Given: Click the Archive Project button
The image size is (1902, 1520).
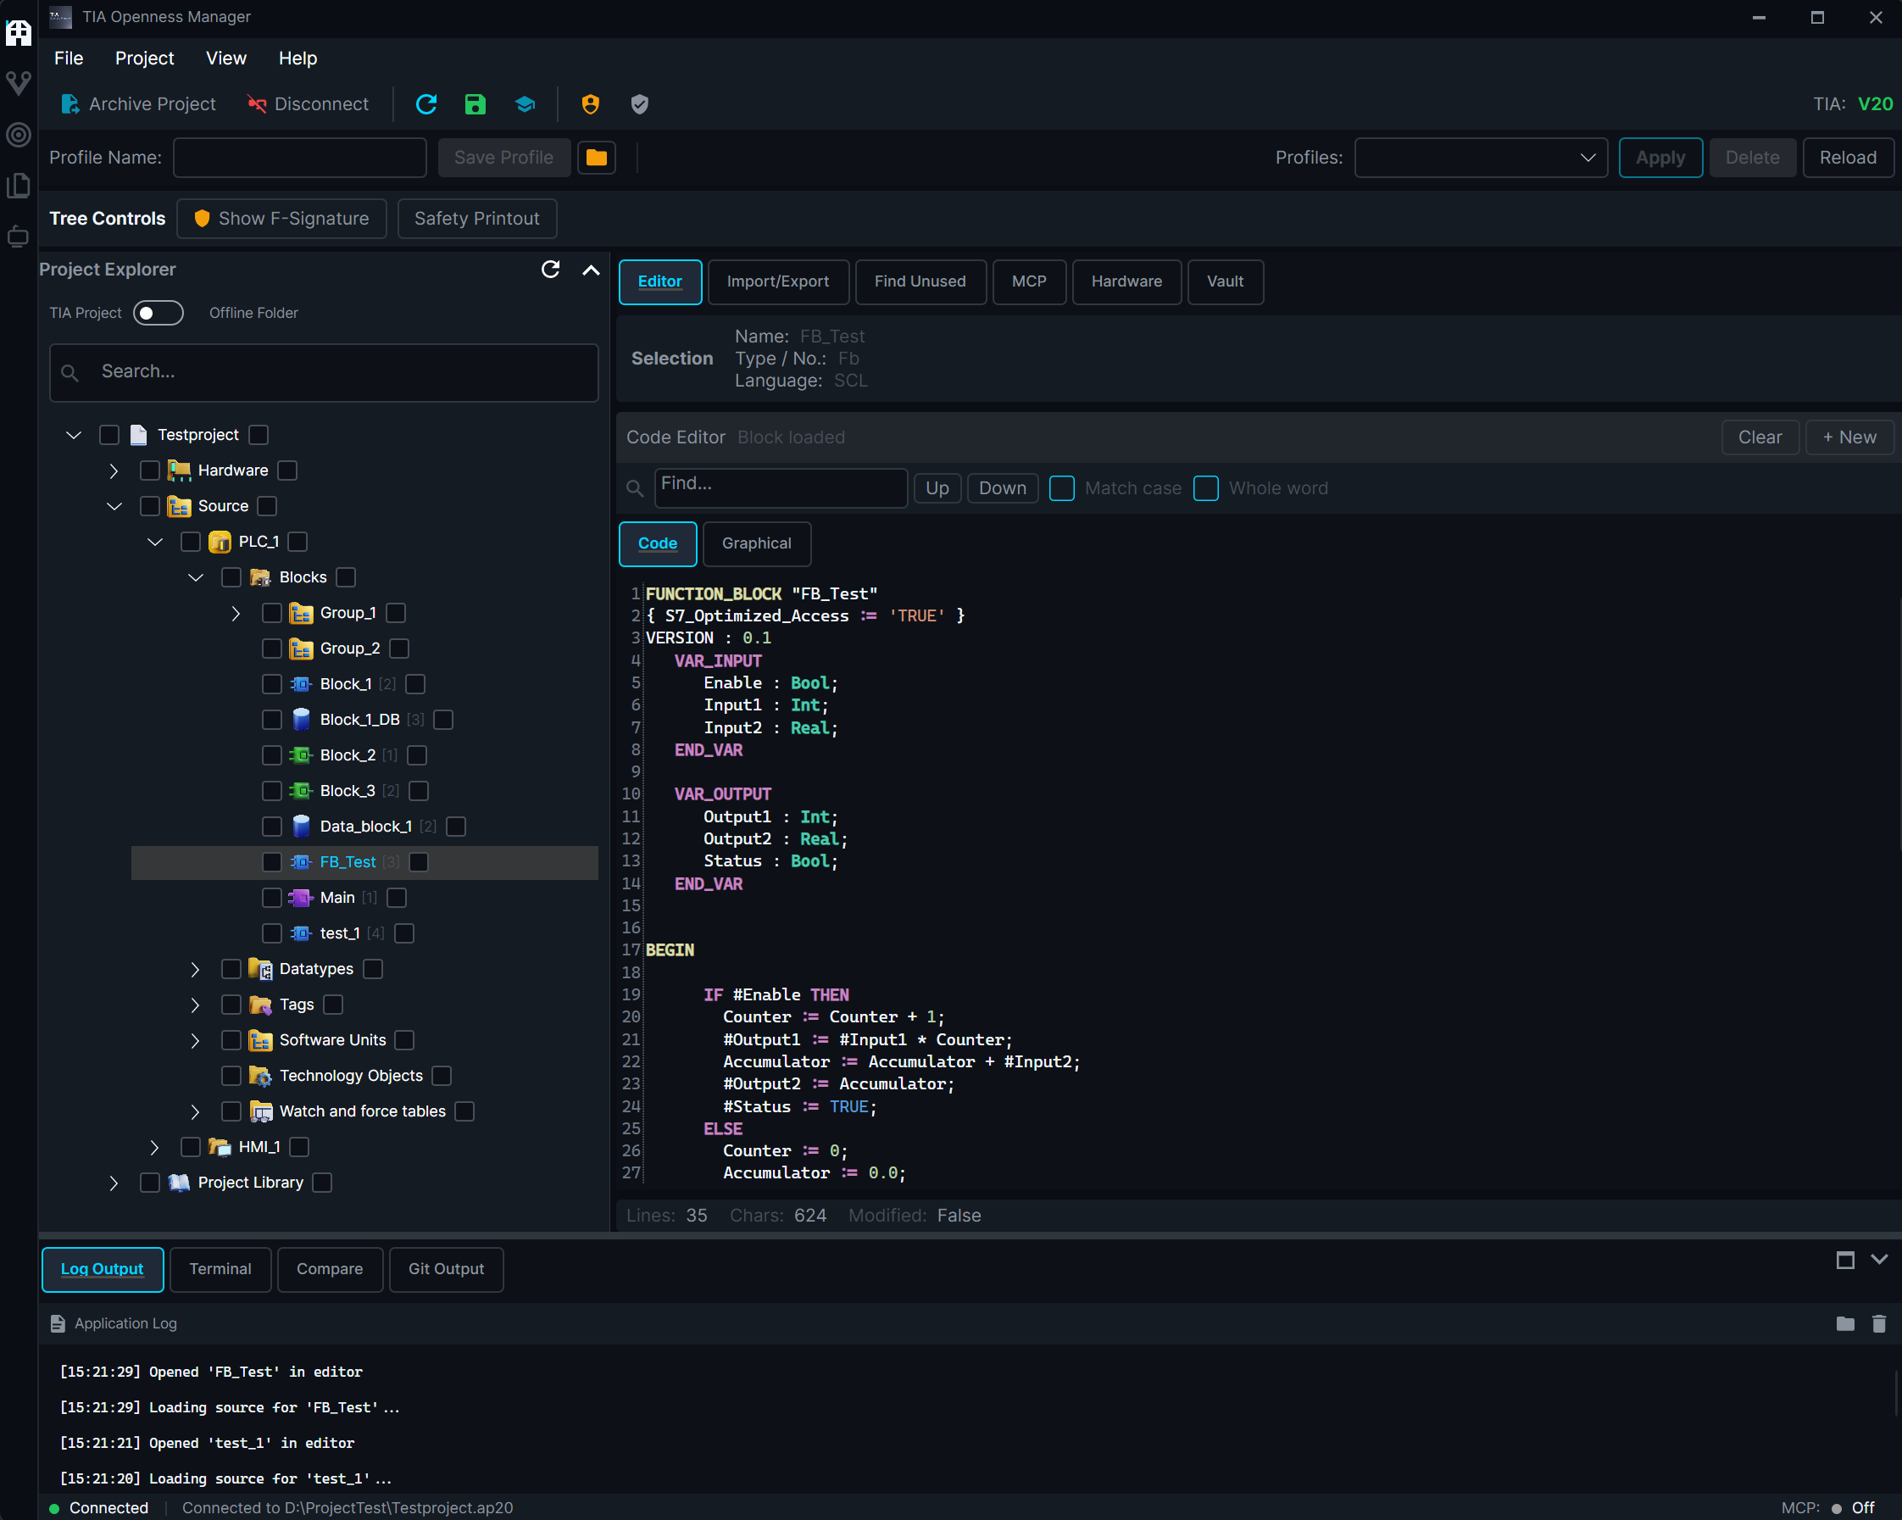Looking at the screenshot, I should 137,104.
